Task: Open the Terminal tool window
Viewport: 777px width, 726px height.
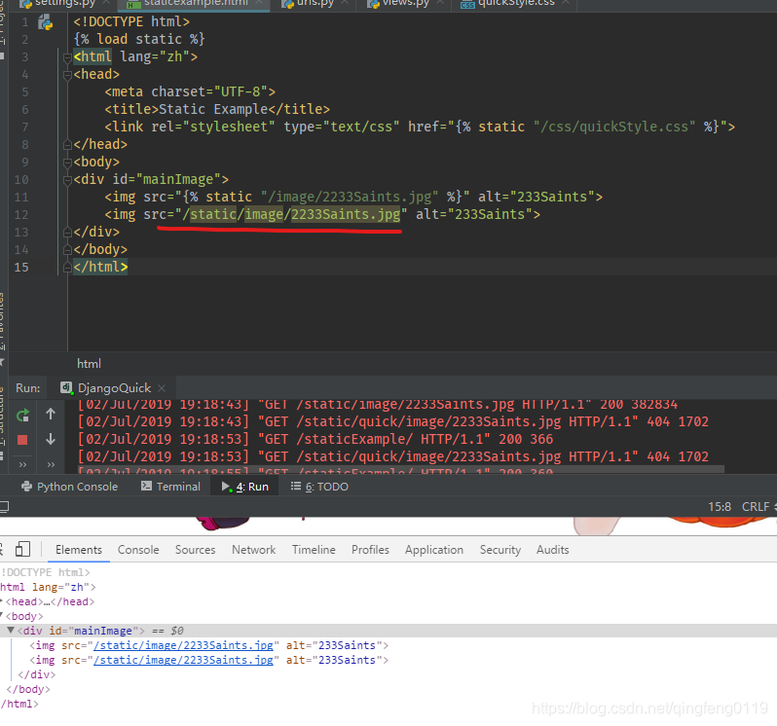Action: point(170,487)
